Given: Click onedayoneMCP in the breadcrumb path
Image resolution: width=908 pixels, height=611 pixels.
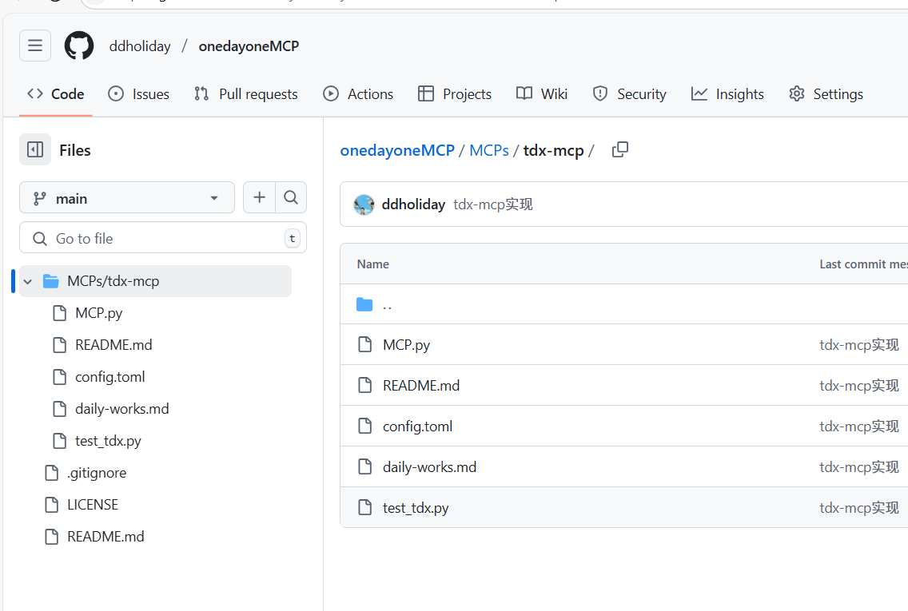Looking at the screenshot, I should click(397, 150).
